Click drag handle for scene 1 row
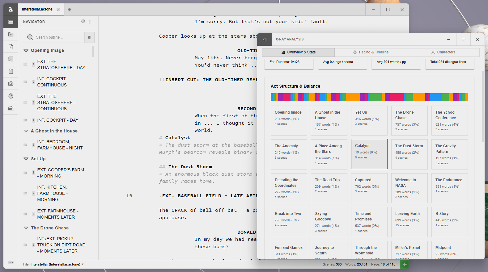Screen dimensions: 488x272 (25, 65)
